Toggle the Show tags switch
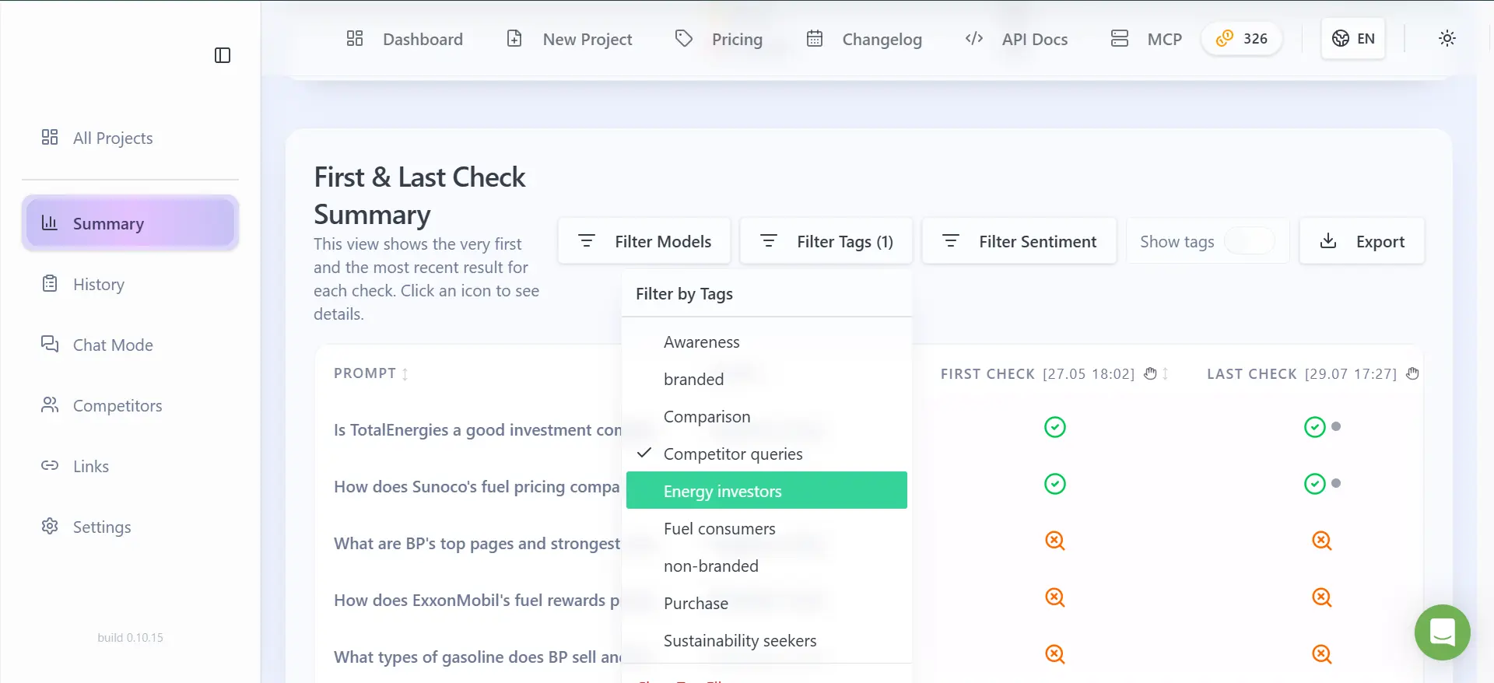Screen dimensions: 1494x683 click(x=1249, y=241)
